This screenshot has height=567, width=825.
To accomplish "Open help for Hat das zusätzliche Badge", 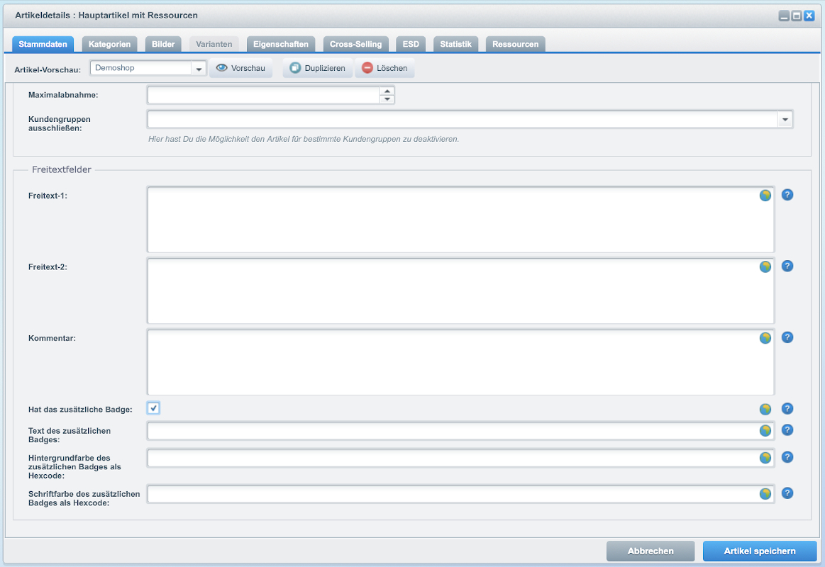I will (787, 409).
